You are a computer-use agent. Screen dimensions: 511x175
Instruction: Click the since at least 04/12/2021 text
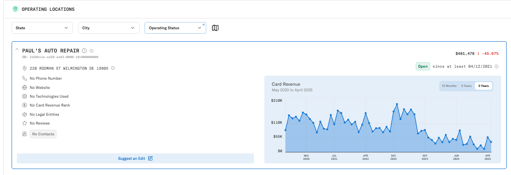[463, 66]
